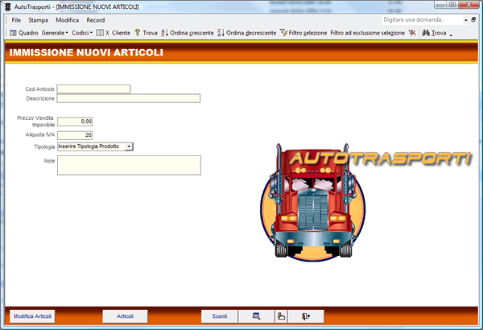Click into the Descrizione field
483x330 pixels.
coord(129,99)
